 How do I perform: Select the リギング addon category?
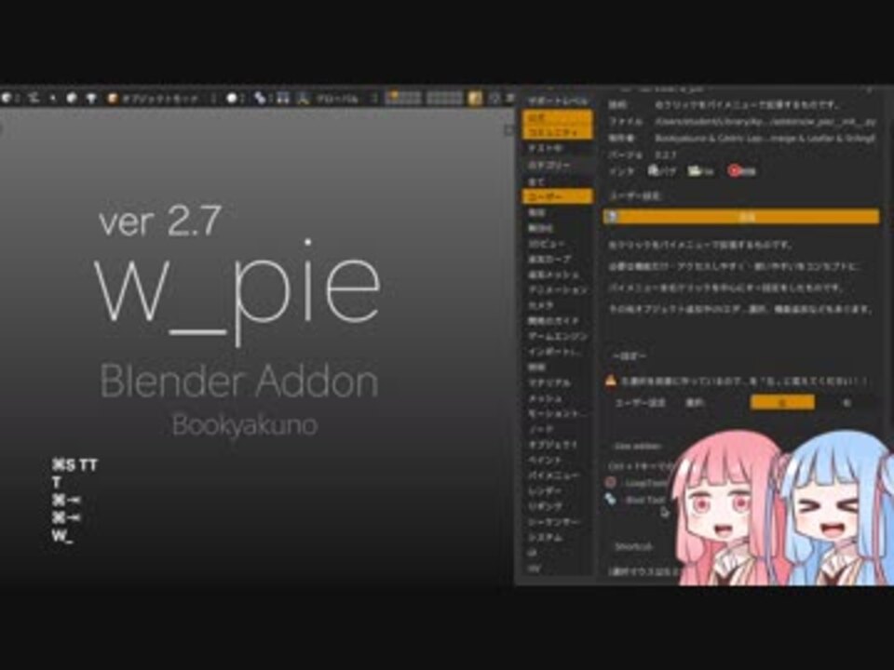(x=557, y=506)
